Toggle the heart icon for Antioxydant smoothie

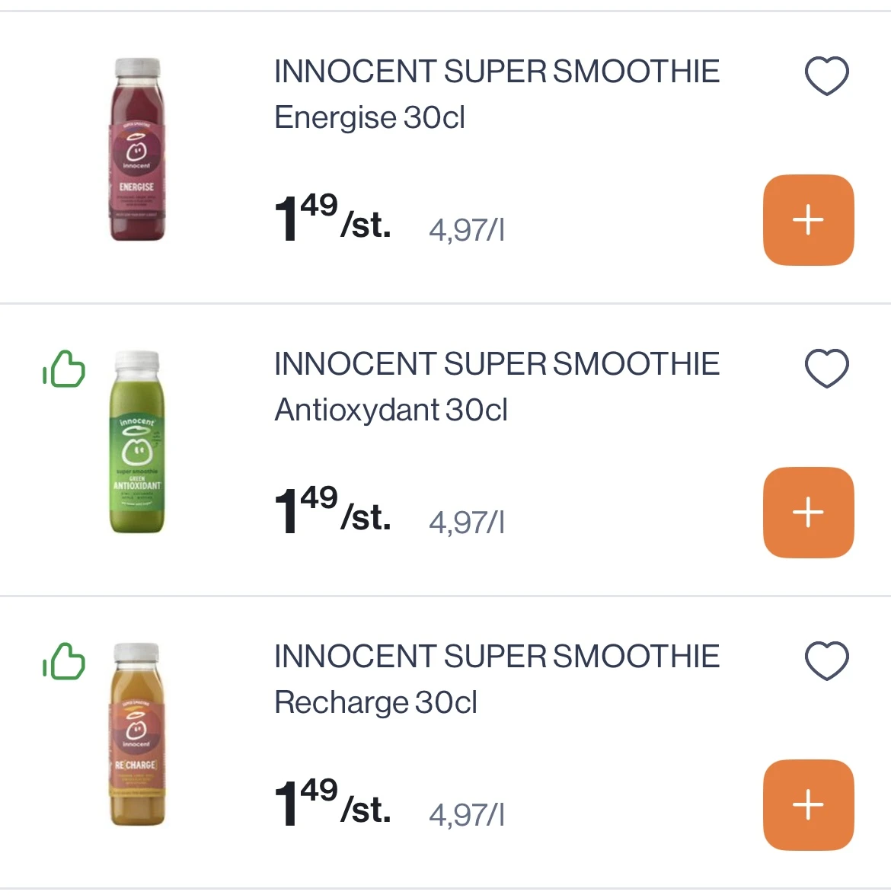click(x=826, y=369)
